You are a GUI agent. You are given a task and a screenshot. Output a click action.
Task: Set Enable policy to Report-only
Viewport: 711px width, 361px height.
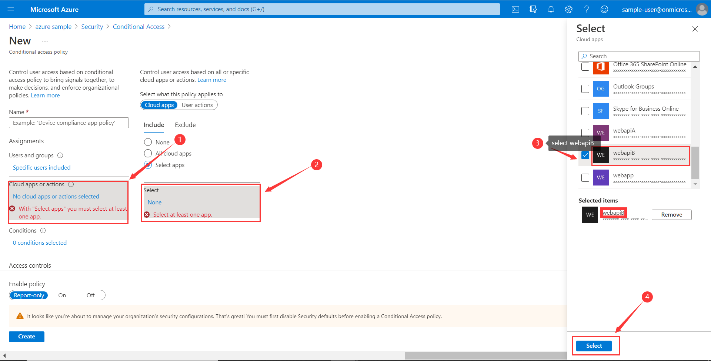tap(29, 295)
